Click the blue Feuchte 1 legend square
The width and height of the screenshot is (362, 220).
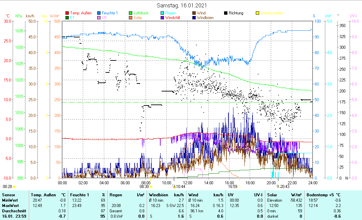click(99, 13)
